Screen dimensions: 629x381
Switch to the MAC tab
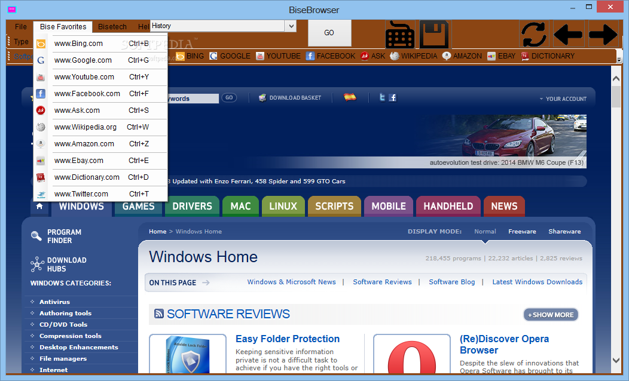coord(241,206)
